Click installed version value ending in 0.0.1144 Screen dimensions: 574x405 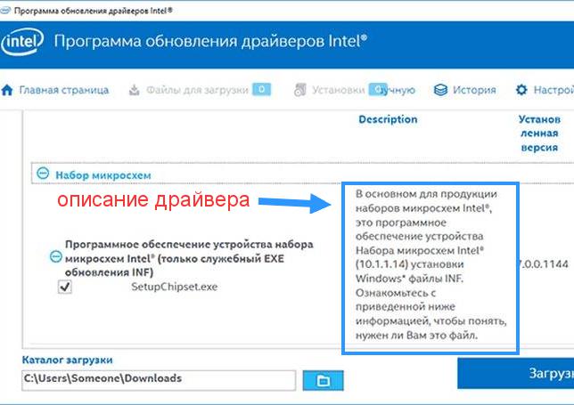544,263
